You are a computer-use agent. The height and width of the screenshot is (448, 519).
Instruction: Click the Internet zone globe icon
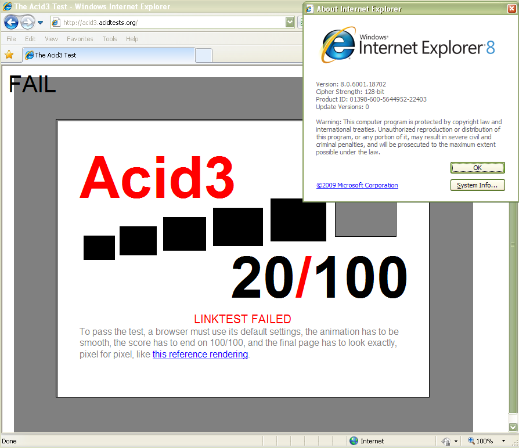pos(354,440)
